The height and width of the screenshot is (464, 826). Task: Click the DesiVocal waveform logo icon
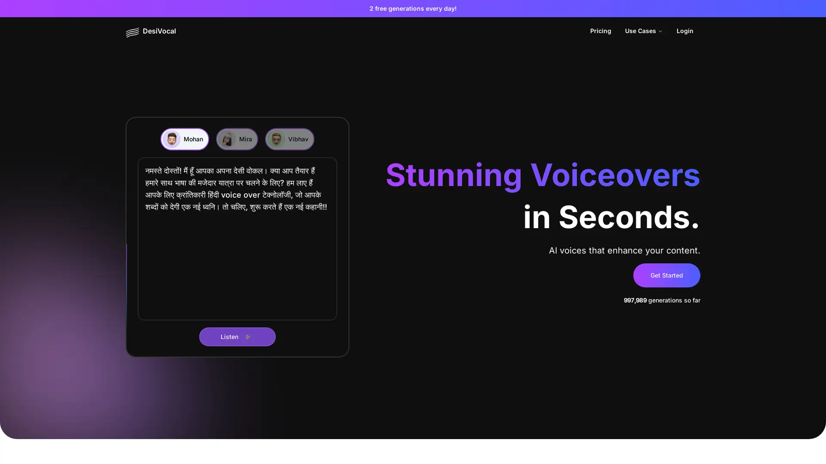(x=132, y=32)
